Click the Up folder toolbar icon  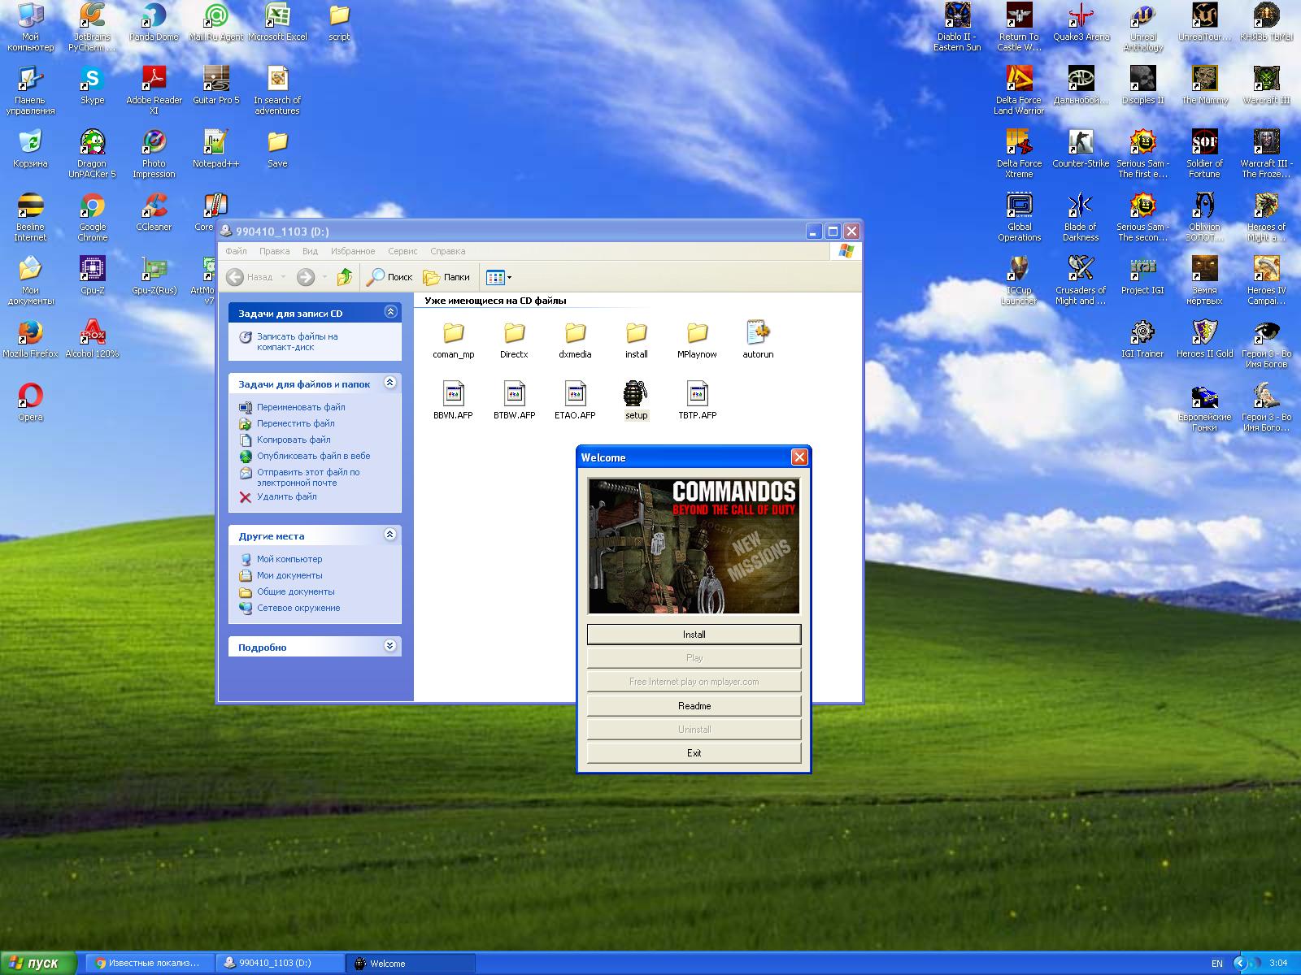click(x=345, y=277)
